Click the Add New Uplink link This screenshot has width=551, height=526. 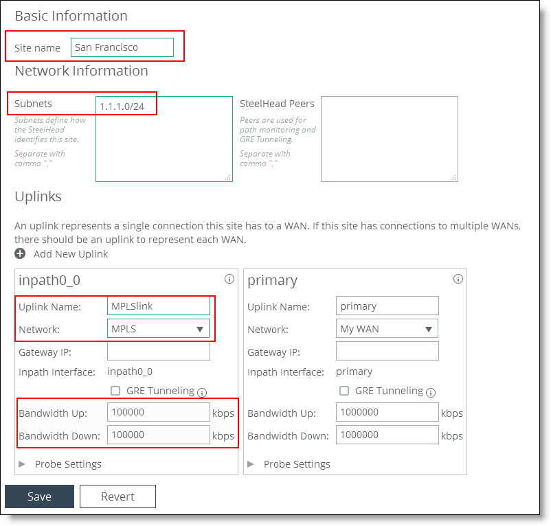tap(71, 254)
